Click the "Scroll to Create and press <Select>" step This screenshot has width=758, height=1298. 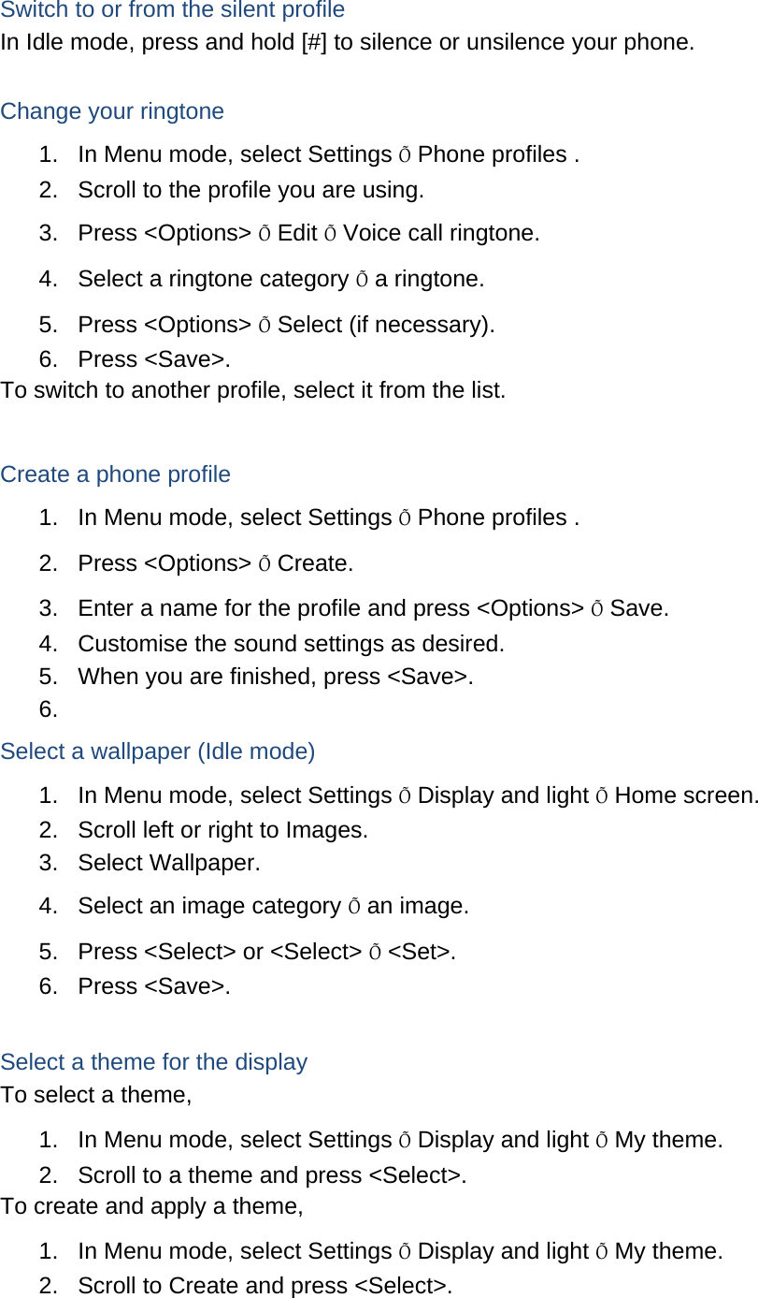coord(265,1286)
